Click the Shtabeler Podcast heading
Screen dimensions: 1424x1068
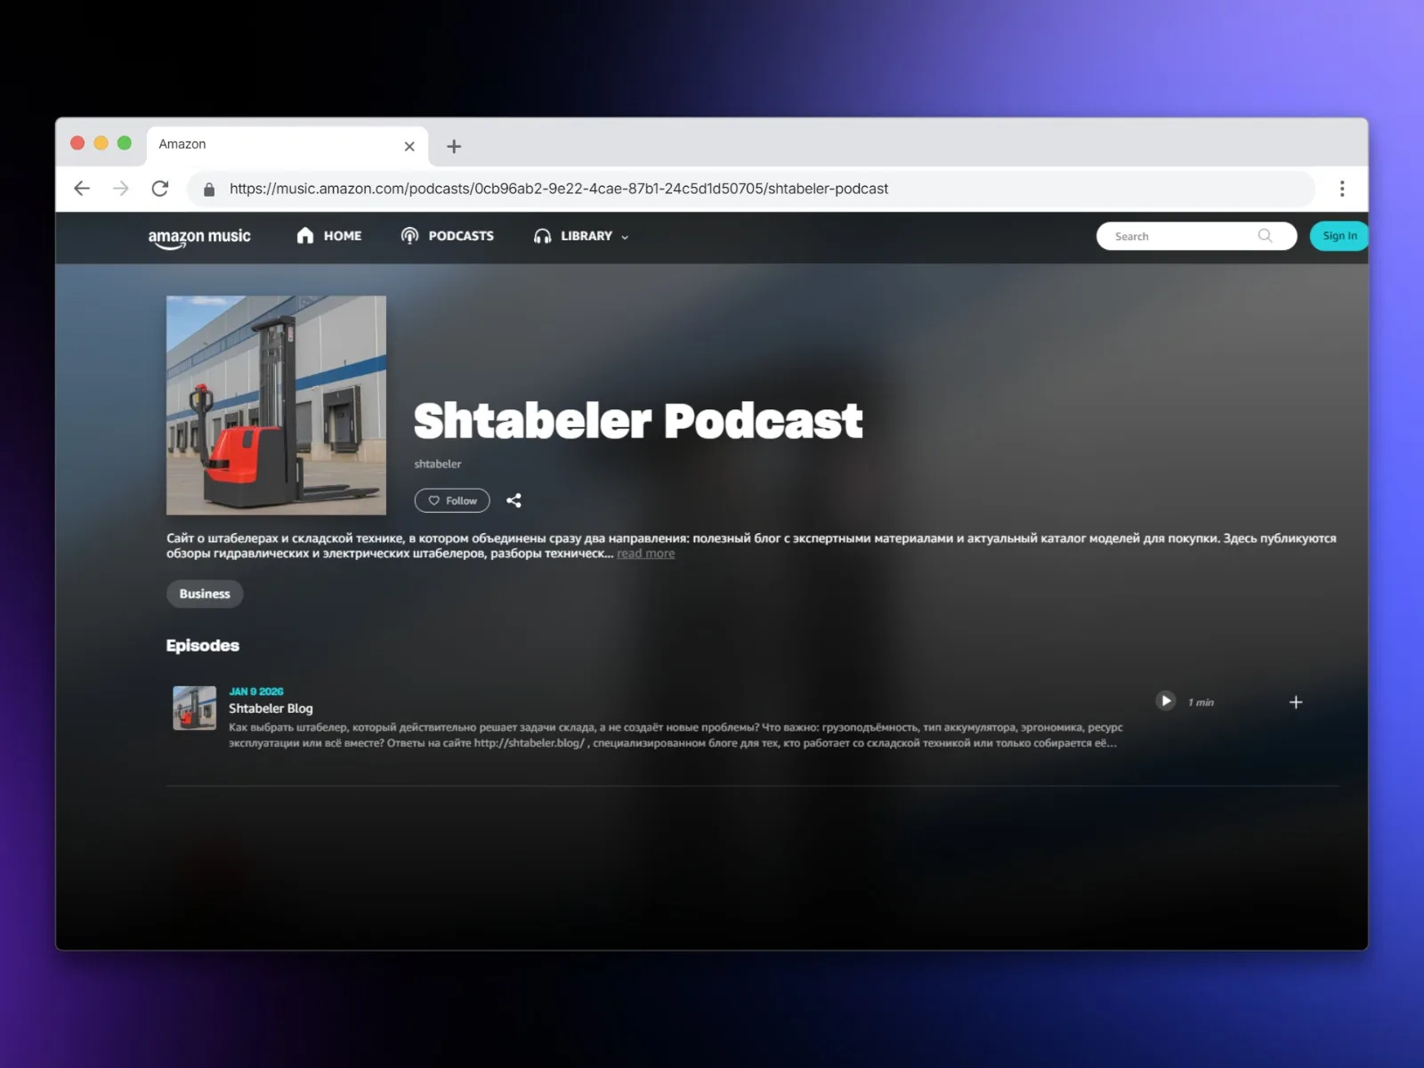coord(638,421)
